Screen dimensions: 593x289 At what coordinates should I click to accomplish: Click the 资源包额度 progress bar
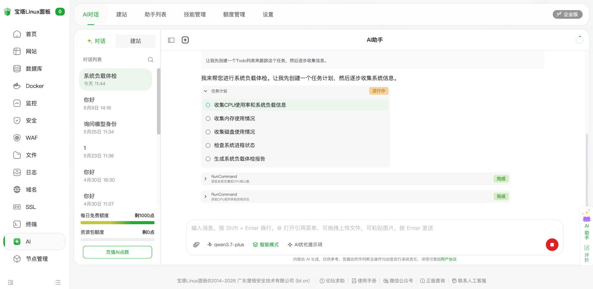[x=117, y=240]
